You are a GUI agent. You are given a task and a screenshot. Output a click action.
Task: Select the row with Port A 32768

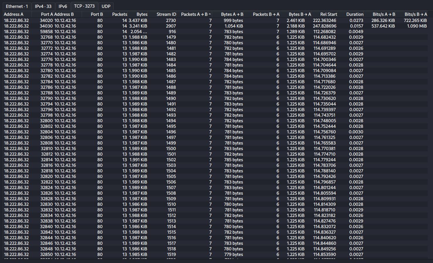tap(215, 37)
